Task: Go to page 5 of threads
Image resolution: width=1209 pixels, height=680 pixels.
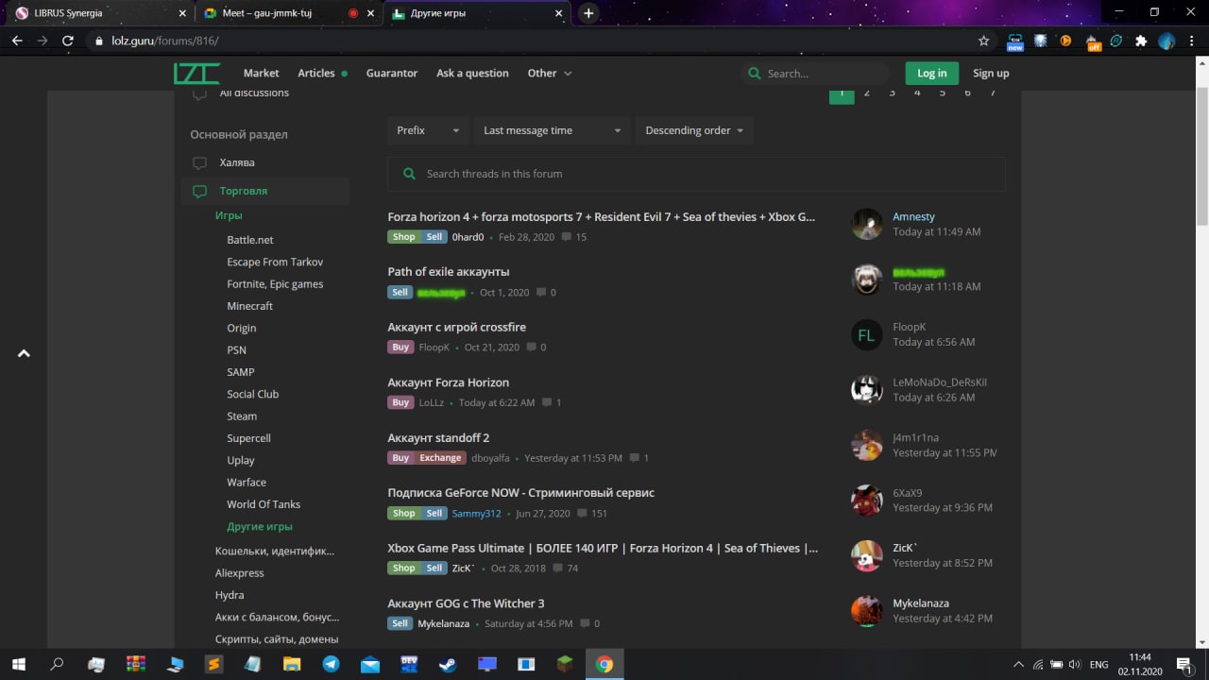Action: pyautogui.click(x=943, y=93)
